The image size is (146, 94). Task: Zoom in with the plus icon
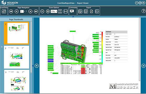[x=48, y=11]
